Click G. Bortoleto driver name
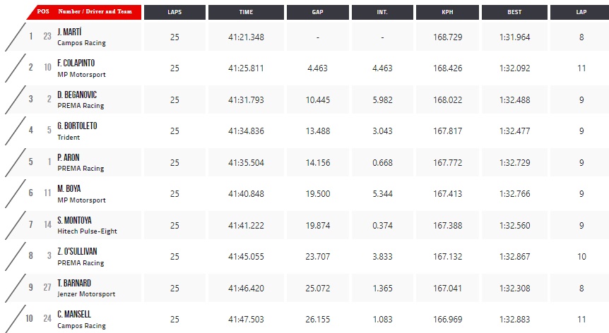Image resolution: width=609 pixels, height=333 pixels. (77, 126)
